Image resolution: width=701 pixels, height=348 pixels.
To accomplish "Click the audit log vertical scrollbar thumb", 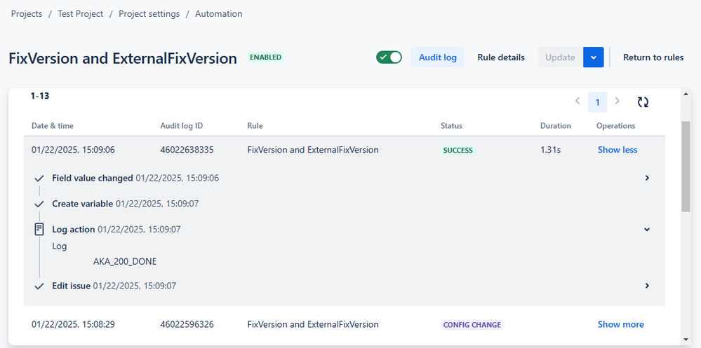I will tap(686, 166).
